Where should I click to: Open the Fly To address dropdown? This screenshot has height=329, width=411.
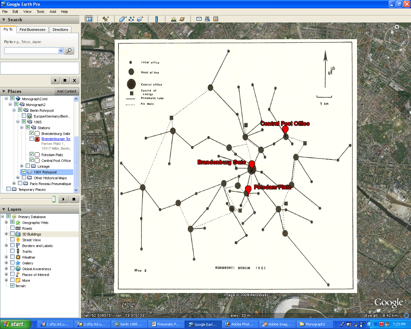click(x=61, y=51)
